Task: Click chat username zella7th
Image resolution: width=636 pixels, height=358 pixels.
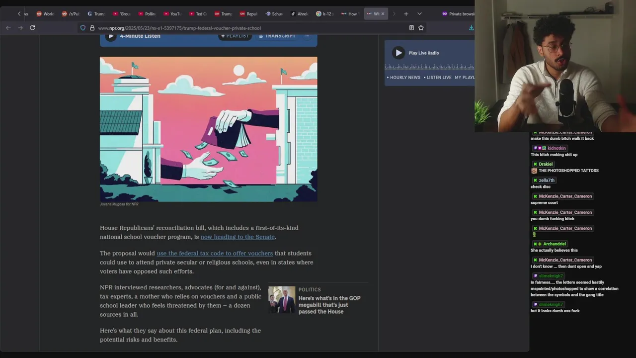Action: coord(547,180)
